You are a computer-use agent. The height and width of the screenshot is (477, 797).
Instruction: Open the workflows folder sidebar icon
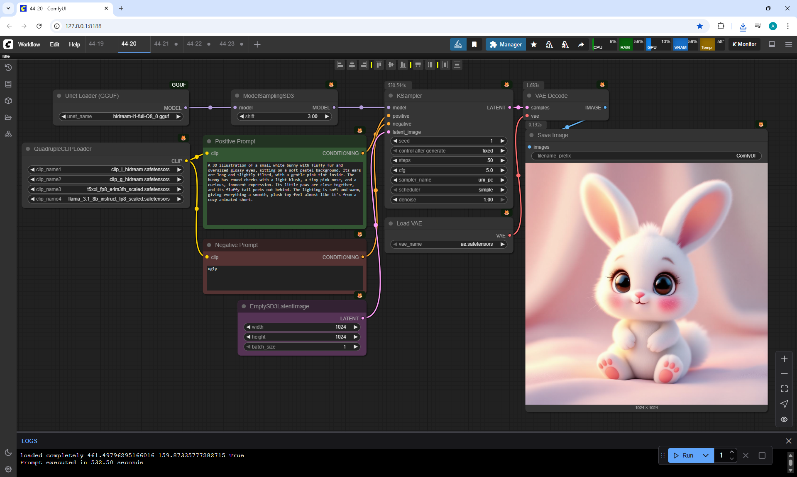tap(8, 117)
